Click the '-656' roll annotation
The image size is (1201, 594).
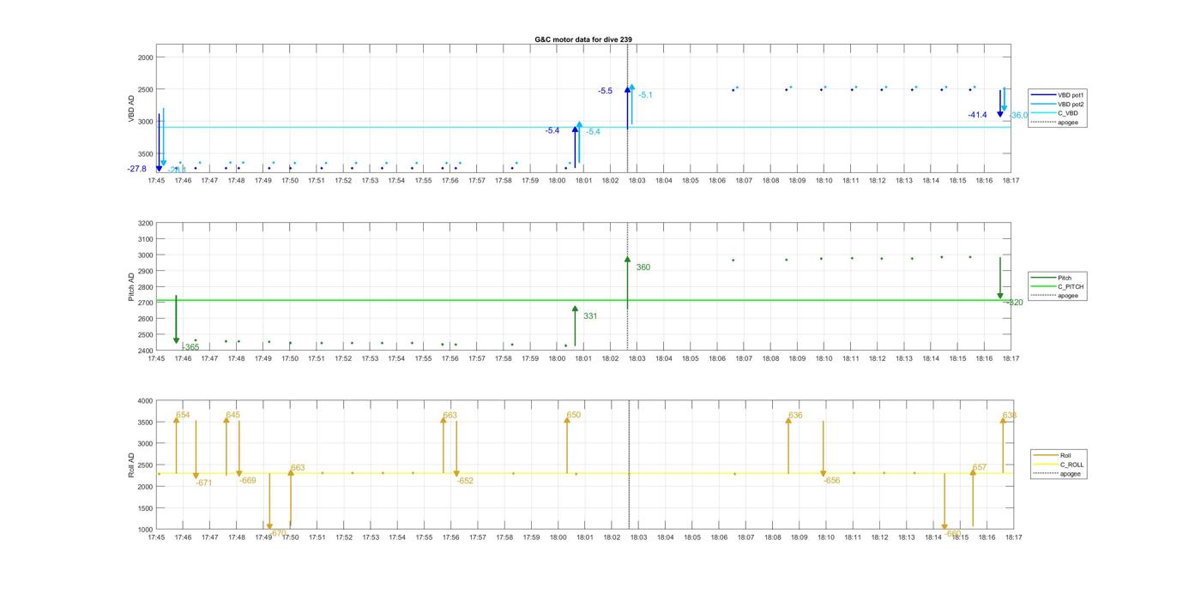click(831, 481)
